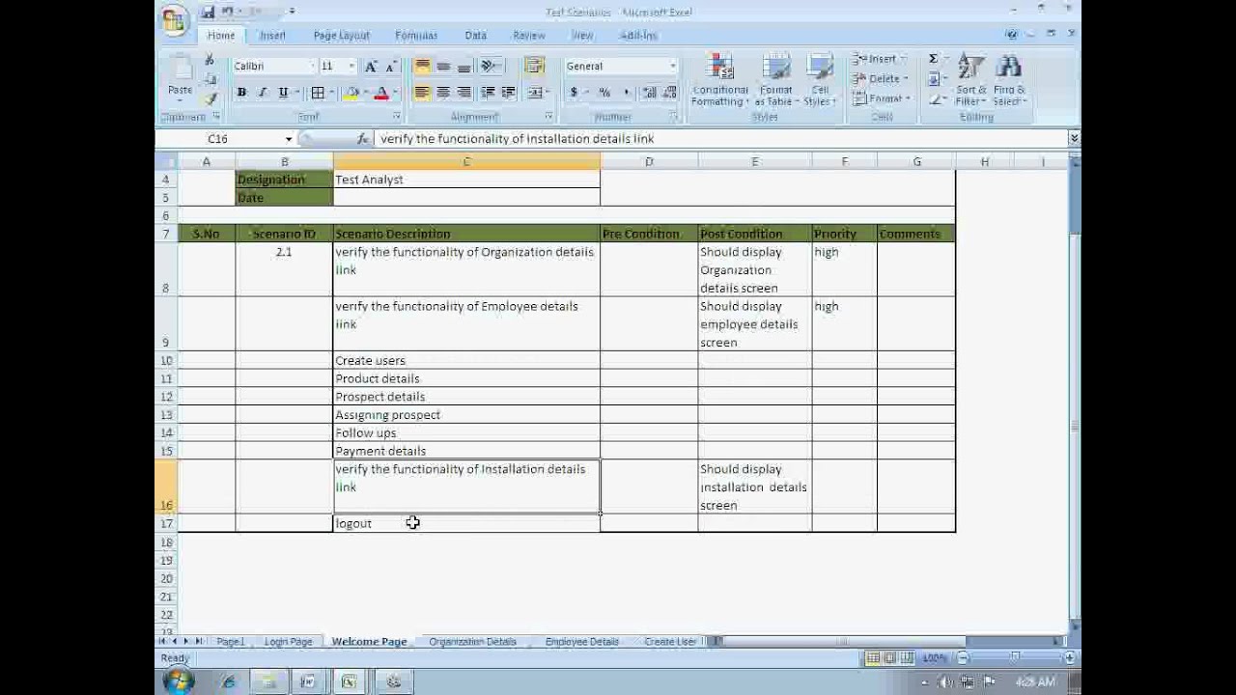The image size is (1236, 695).
Task: Increase the font size
Action: pyautogui.click(x=371, y=67)
